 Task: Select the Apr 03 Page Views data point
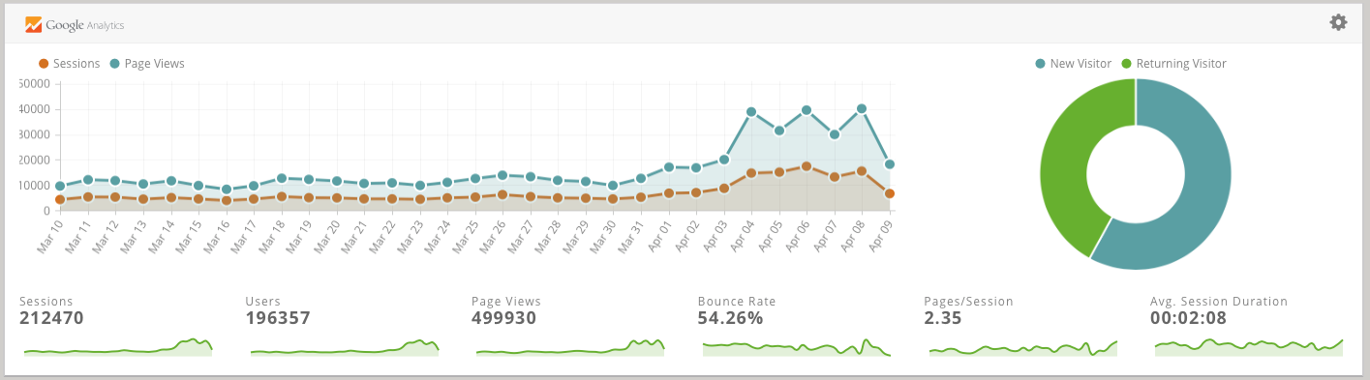[x=723, y=160]
